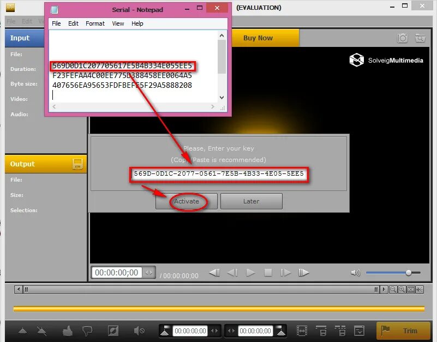Open the batch manager checklist icon
This screenshot has width=437, height=342.
(x=359, y=331)
